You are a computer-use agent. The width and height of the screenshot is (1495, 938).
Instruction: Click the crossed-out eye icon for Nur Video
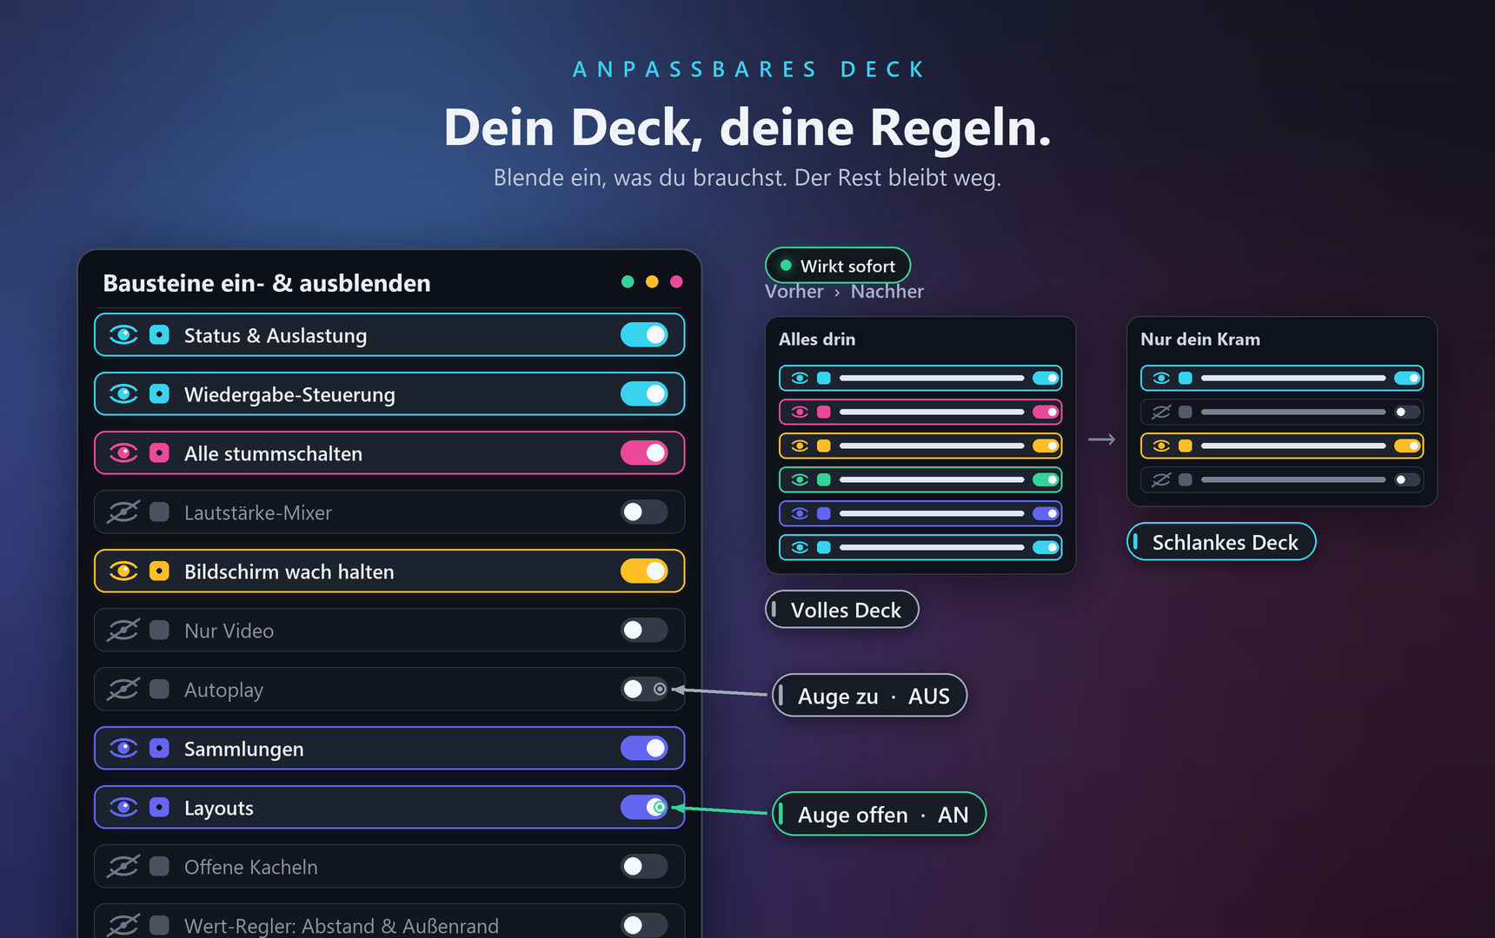(123, 631)
